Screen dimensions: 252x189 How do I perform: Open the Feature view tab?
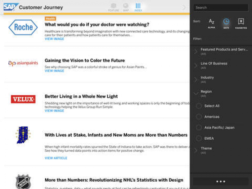(113, 7)
